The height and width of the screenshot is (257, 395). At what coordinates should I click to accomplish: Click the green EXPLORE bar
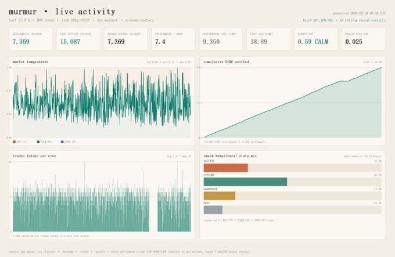245,182
